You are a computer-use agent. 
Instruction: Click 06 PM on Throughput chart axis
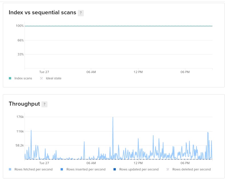[x=185, y=163]
